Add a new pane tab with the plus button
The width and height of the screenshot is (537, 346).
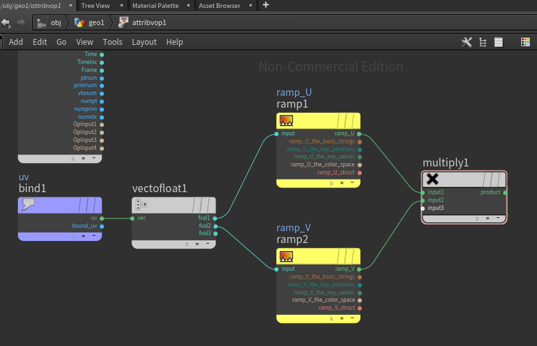coord(265,5)
